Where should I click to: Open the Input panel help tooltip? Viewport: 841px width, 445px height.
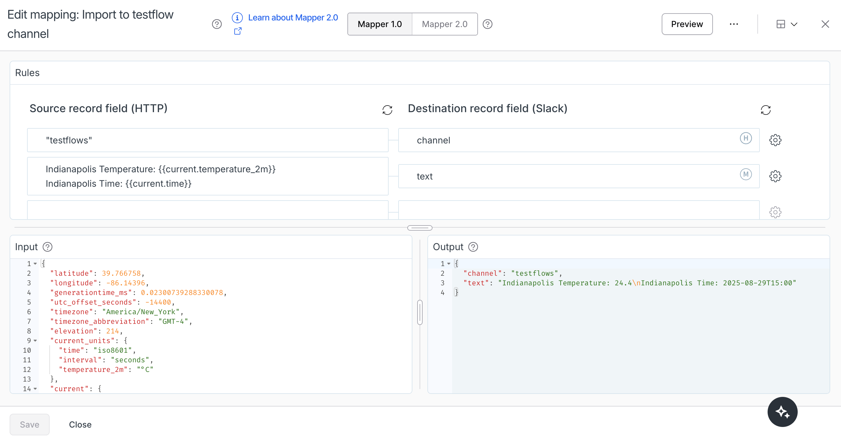pos(48,247)
